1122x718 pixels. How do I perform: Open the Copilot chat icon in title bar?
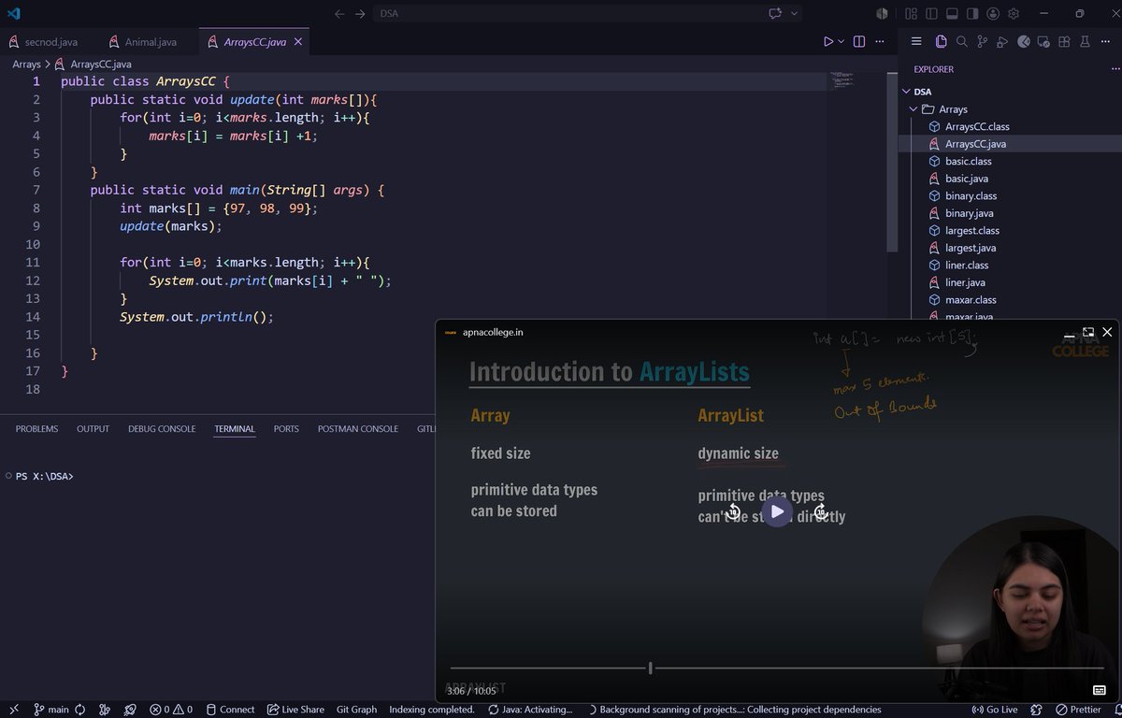coord(775,13)
